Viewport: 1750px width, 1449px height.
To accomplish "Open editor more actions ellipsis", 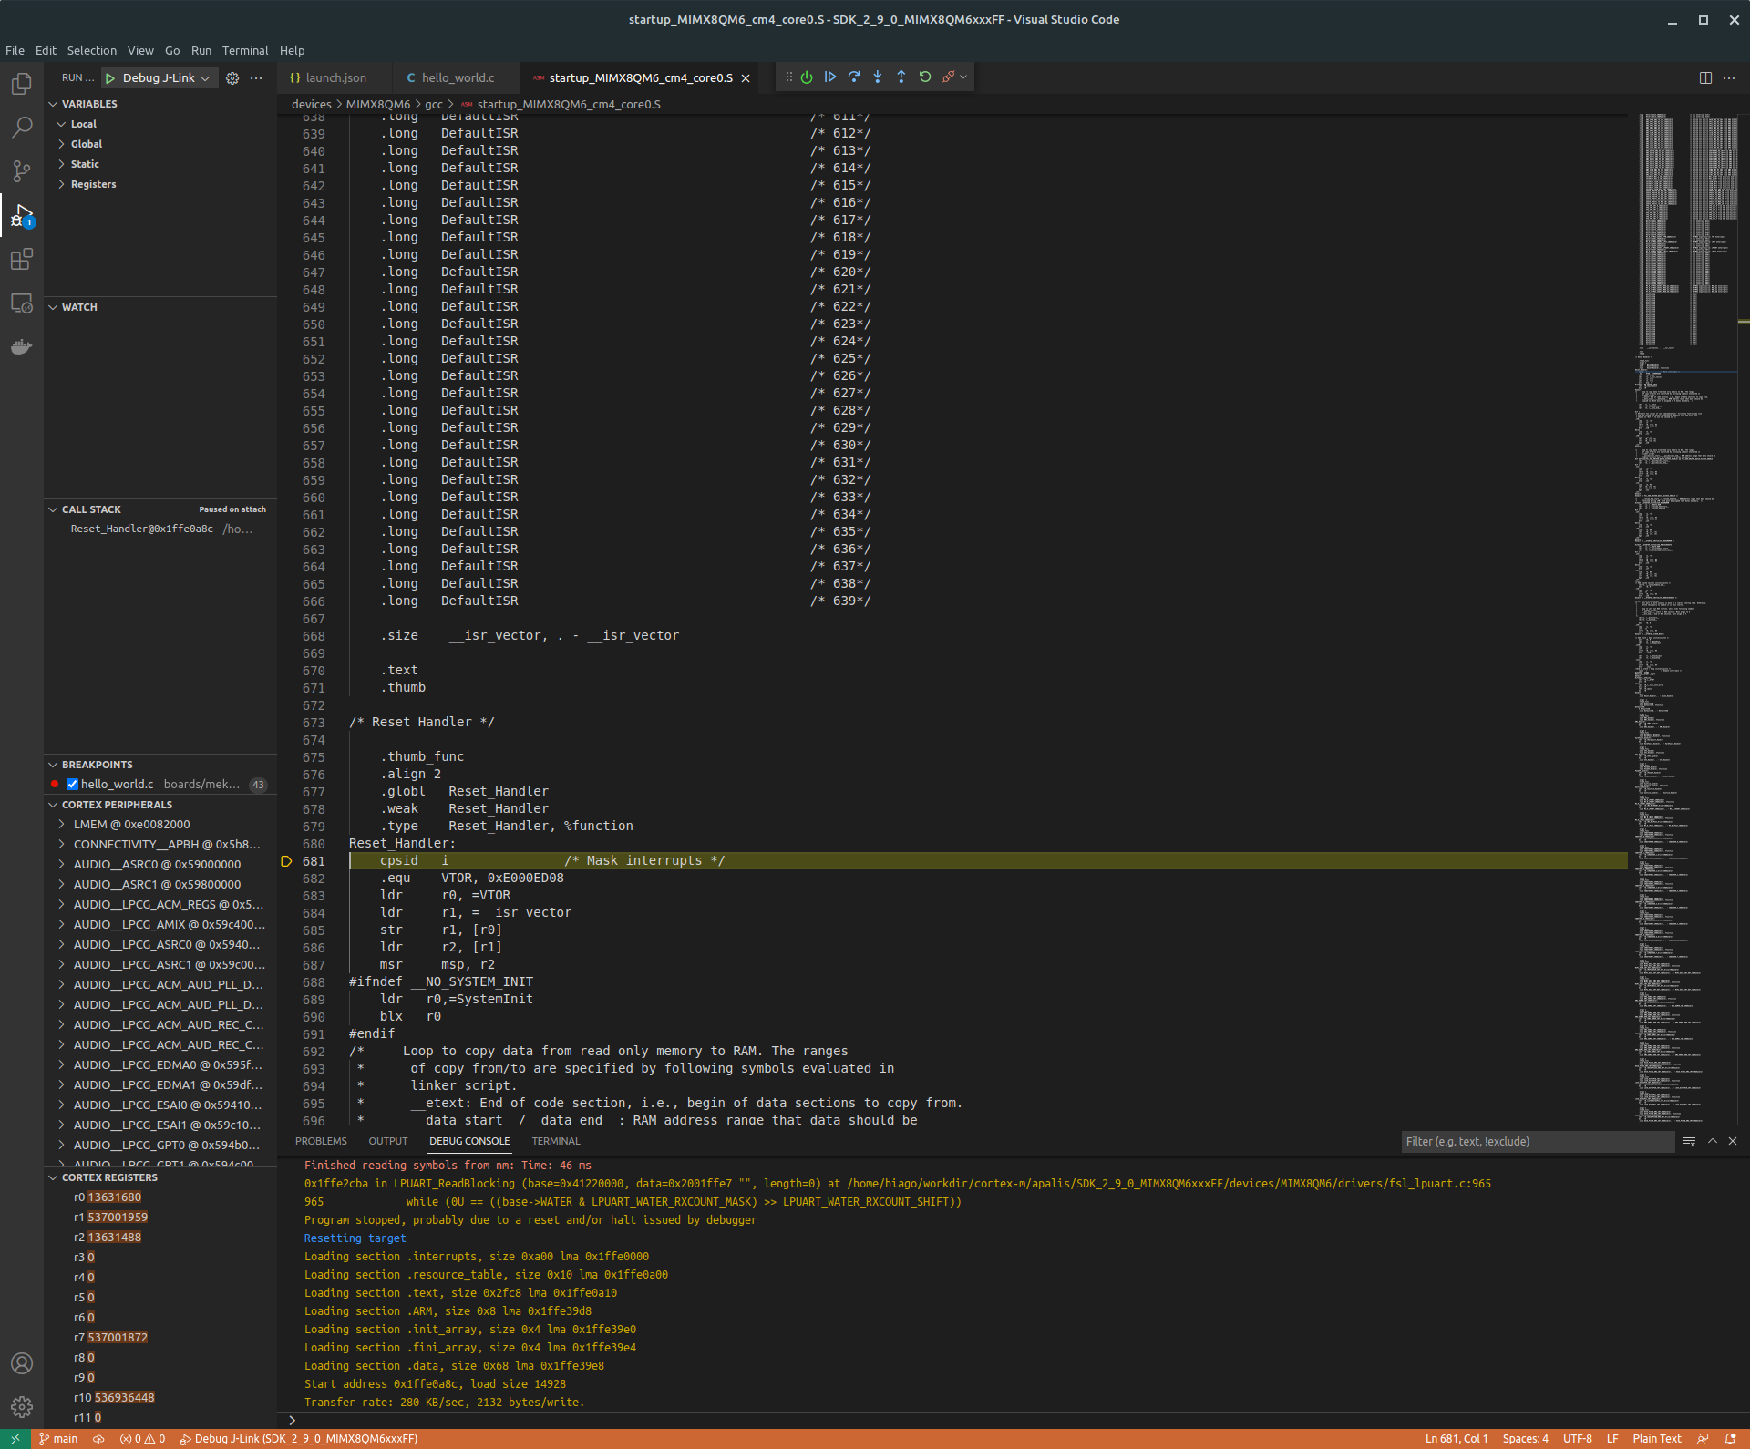I will 1729,78.
